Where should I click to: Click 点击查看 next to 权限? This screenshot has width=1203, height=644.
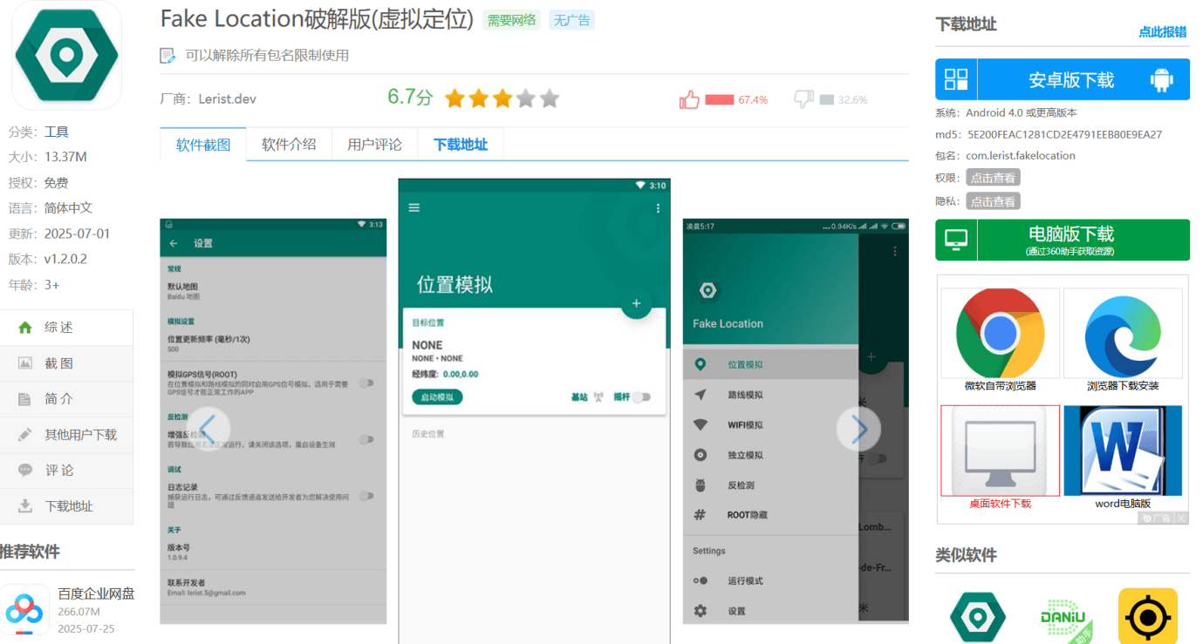coord(994,177)
